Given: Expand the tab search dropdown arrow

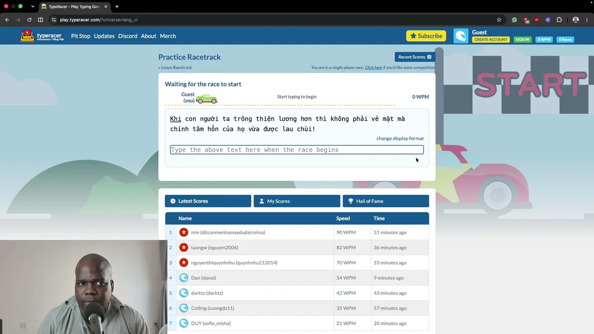Looking at the screenshot, I should pyautogui.click(x=32, y=6).
